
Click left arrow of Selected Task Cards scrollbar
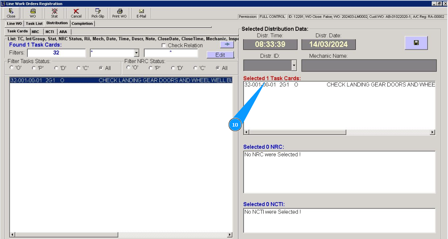[x=247, y=132]
